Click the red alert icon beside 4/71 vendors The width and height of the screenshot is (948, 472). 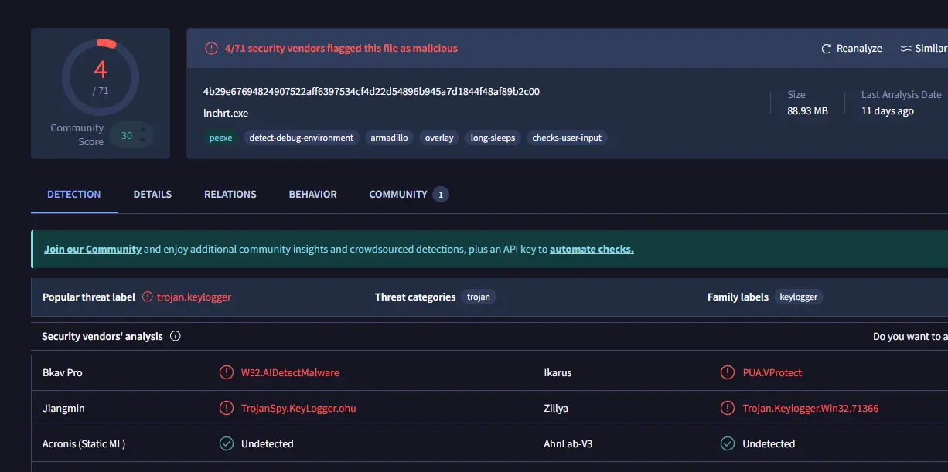click(211, 48)
